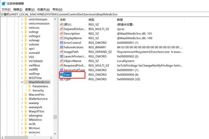Select the vwififlt tree key
The image size is (209, 139).
pyautogui.click(x=33, y=69)
